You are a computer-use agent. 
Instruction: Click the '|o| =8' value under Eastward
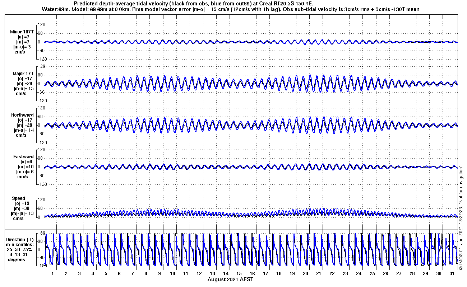point(26,162)
